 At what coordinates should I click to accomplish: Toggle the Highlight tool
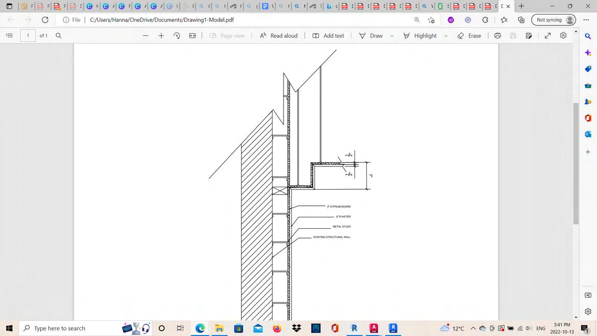click(420, 36)
